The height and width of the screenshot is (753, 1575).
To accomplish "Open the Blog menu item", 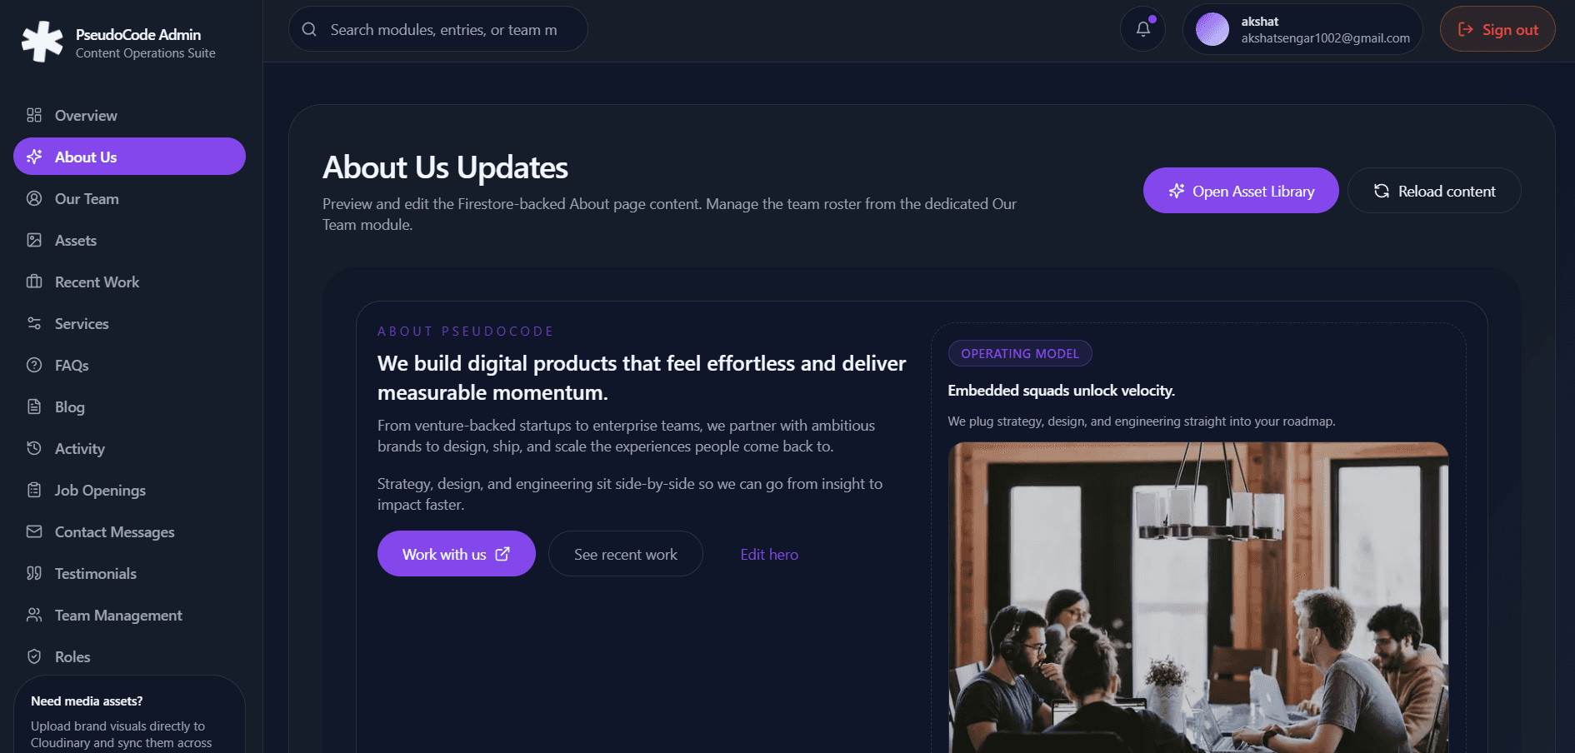I will (129, 406).
